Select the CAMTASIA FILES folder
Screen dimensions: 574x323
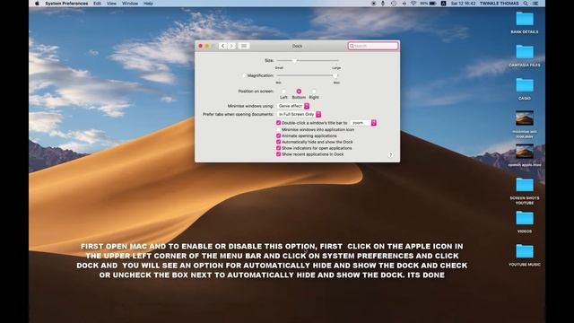pyautogui.click(x=525, y=52)
